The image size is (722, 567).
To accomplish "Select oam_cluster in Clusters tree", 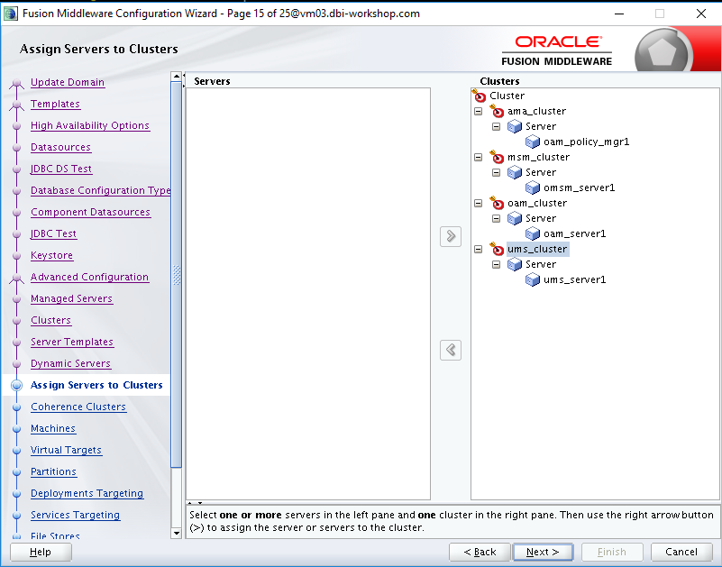I will (x=537, y=204).
